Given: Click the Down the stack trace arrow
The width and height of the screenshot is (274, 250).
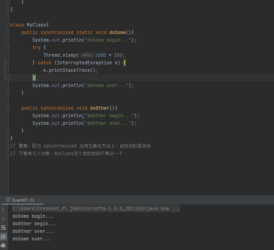Looking at the screenshot, I should click(x=3, y=218).
